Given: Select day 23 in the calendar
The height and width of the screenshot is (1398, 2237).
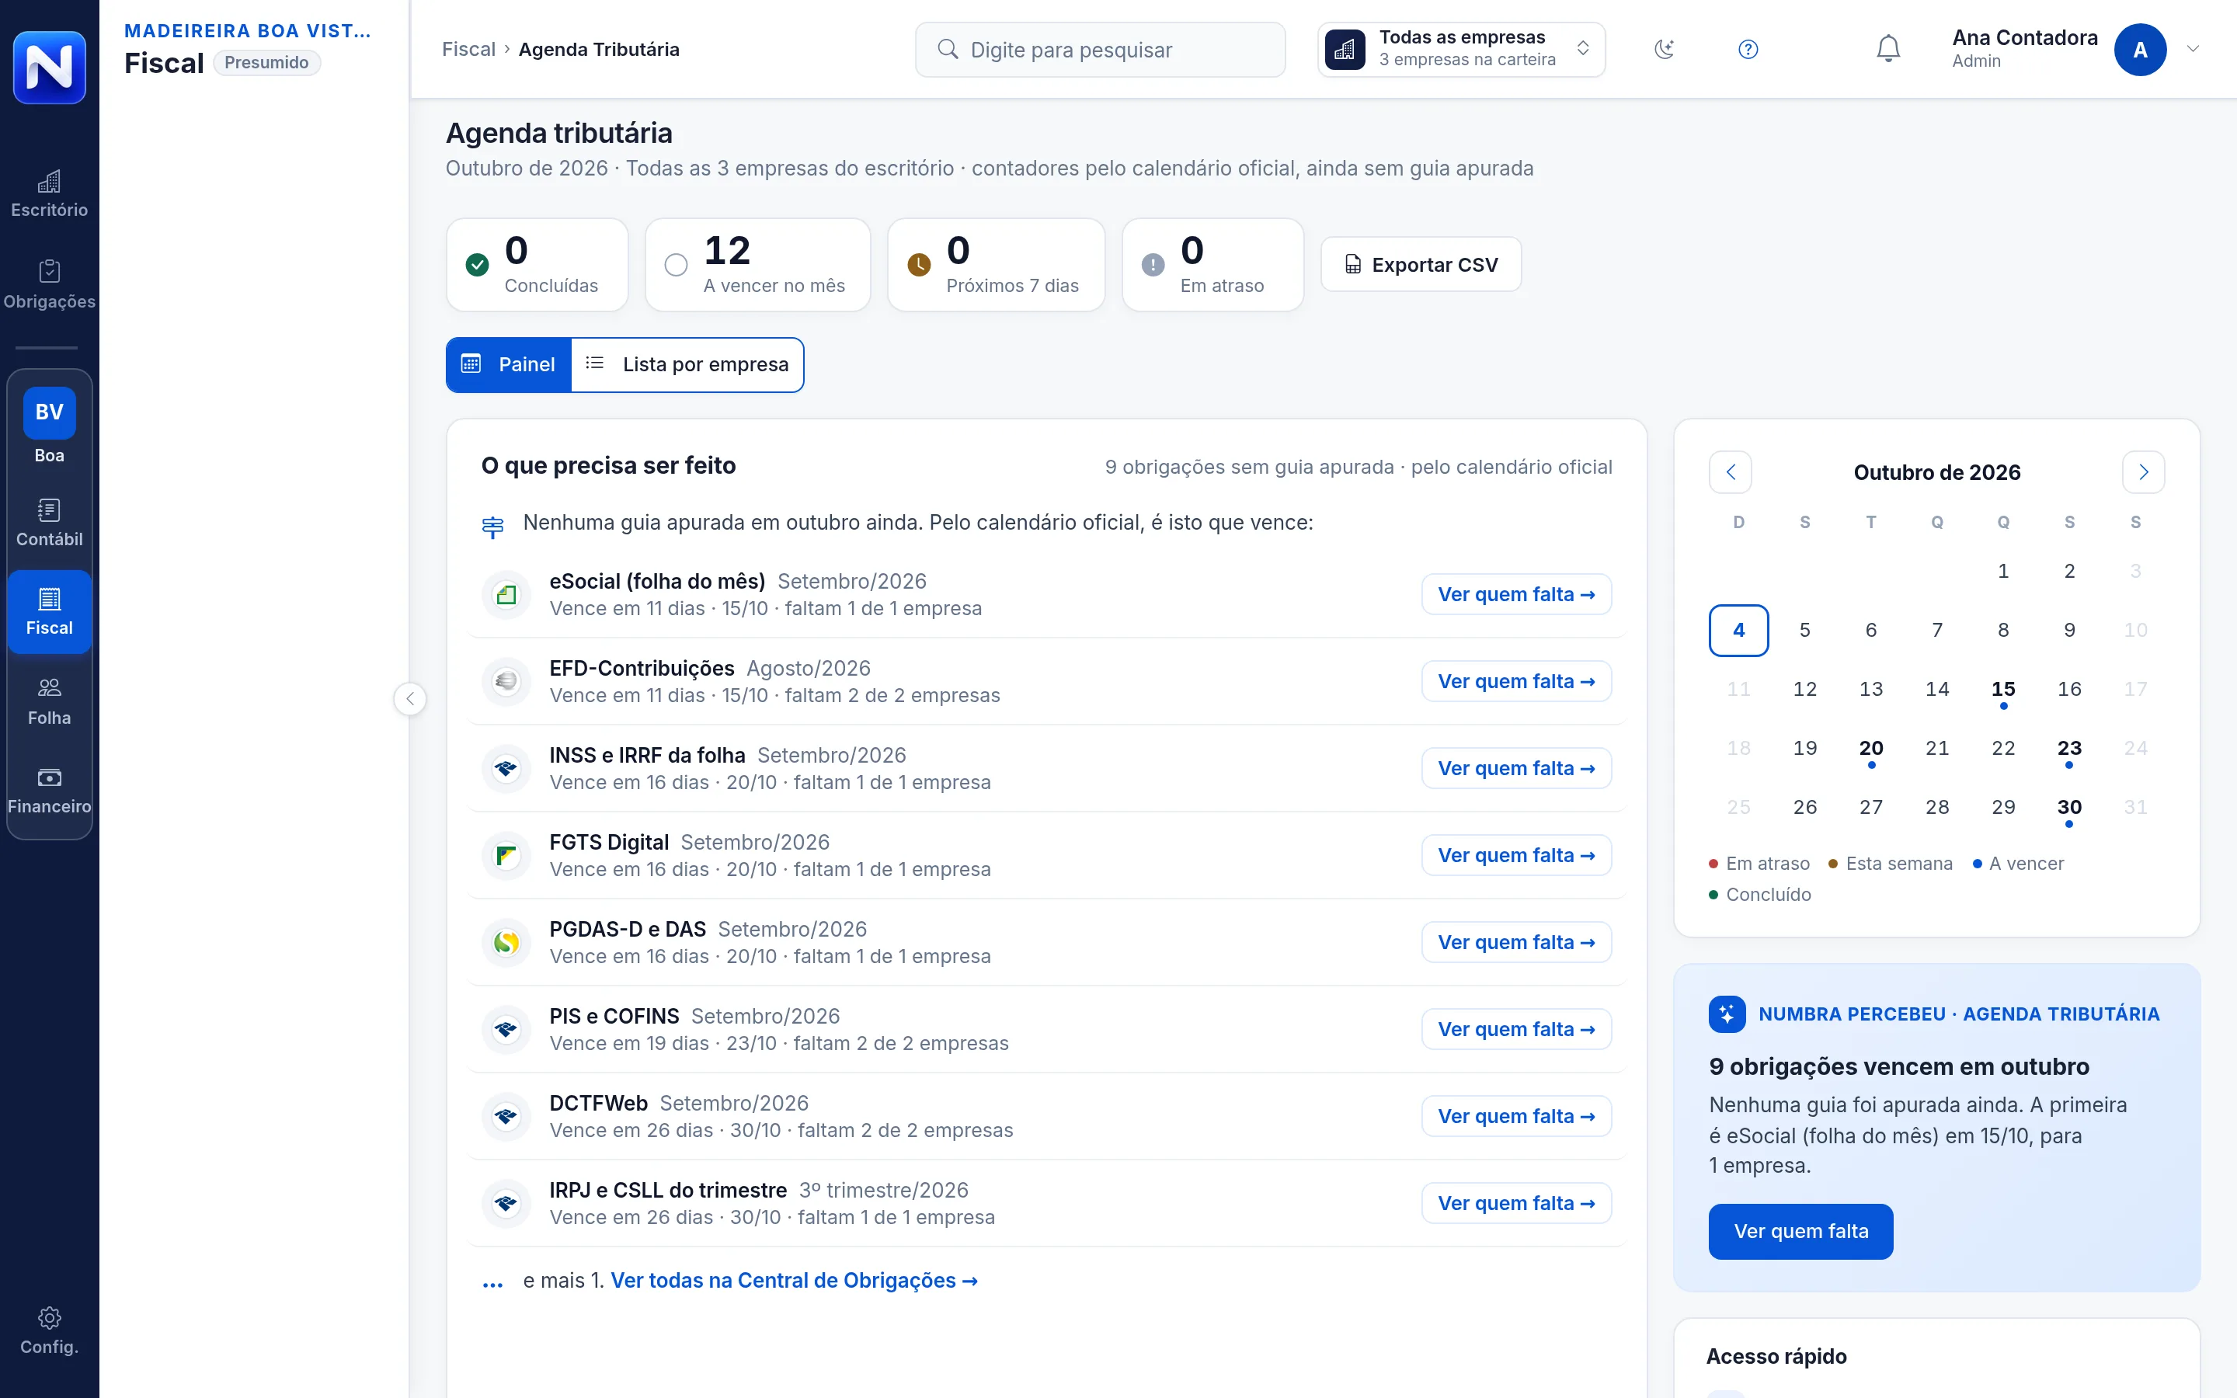Looking at the screenshot, I should pyautogui.click(x=2068, y=749).
